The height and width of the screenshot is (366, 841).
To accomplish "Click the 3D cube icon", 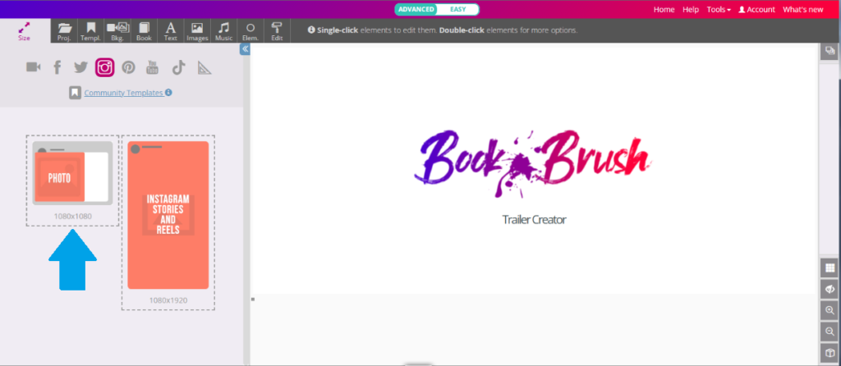I will point(830,353).
